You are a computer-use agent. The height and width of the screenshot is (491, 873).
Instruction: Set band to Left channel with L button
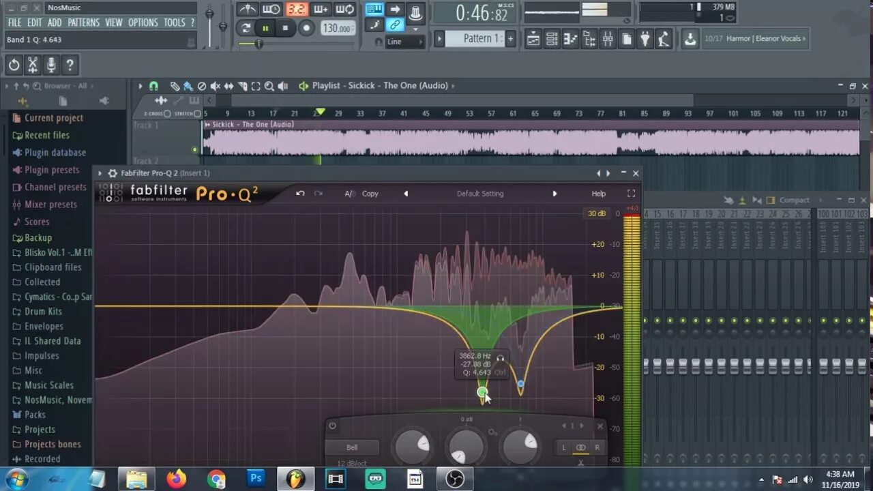pyautogui.click(x=563, y=447)
